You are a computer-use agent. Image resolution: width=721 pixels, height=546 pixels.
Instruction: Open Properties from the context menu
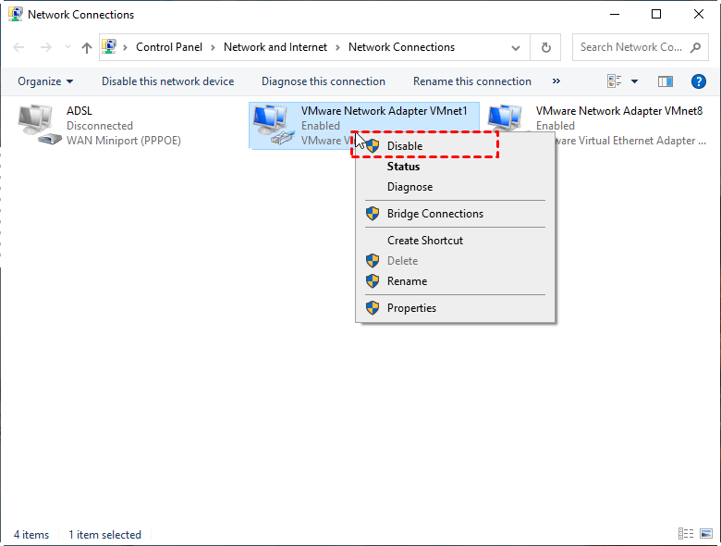coord(455,307)
